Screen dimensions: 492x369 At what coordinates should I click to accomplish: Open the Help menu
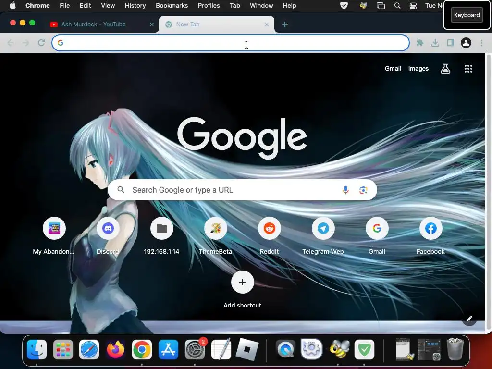coord(289,6)
